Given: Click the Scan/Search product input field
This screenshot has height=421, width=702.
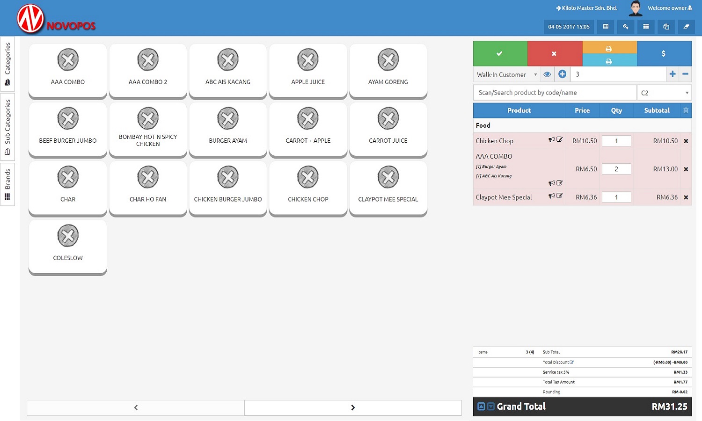Looking at the screenshot, I should pyautogui.click(x=555, y=93).
